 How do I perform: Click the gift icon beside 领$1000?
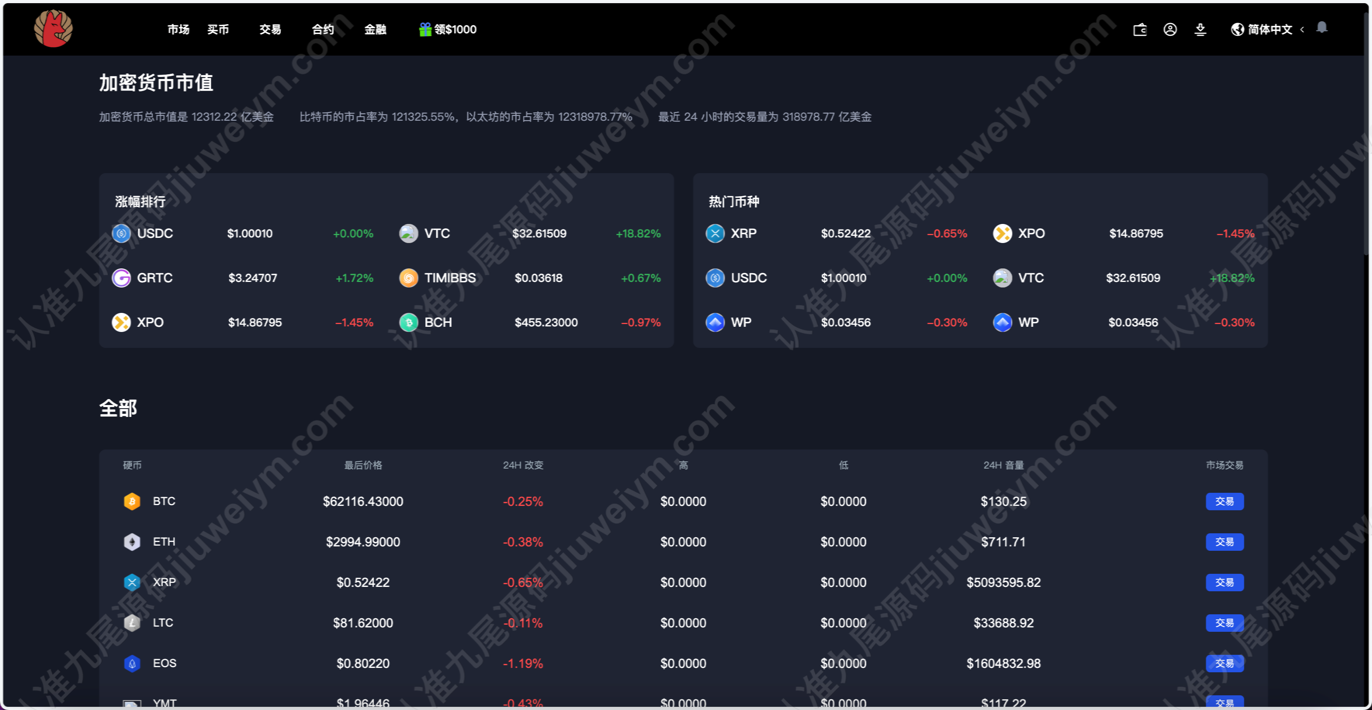point(425,29)
